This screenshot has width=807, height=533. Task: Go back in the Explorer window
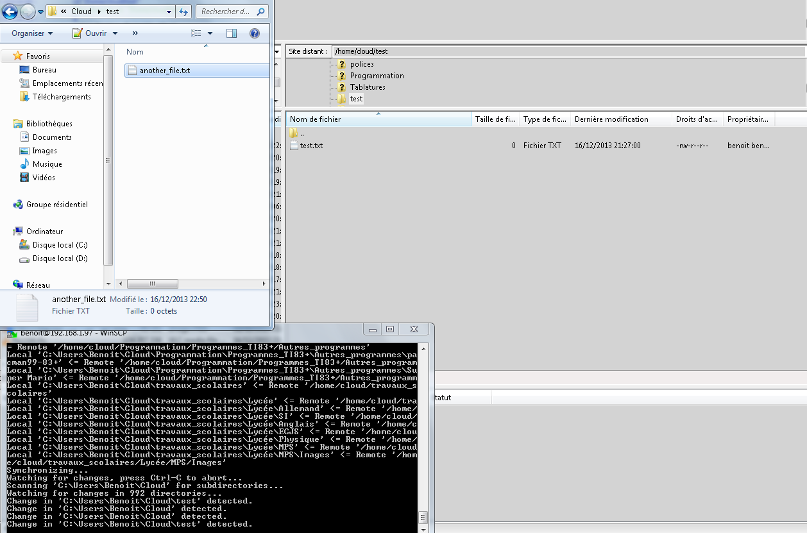[10, 11]
